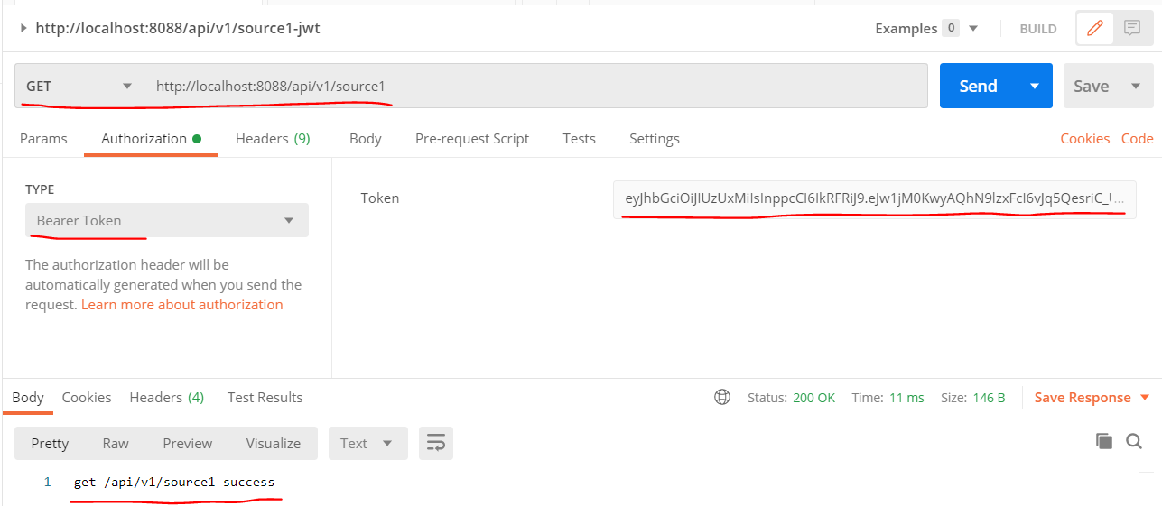This screenshot has width=1162, height=506.
Task: Open the Send button dropdown arrow
Action: tap(1035, 87)
